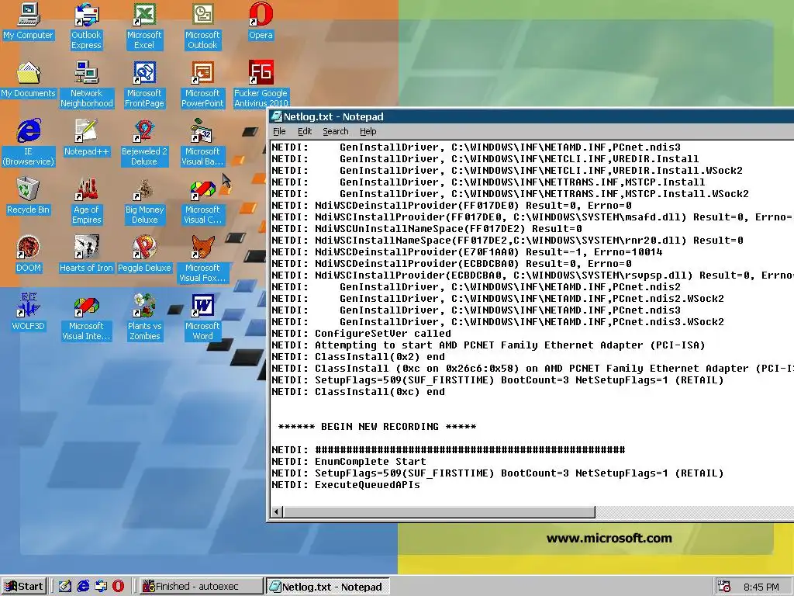The height and width of the screenshot is (596, 794).
Task: Select the Microsoft Visual C++ shortcut
Action: coord(202,201)
